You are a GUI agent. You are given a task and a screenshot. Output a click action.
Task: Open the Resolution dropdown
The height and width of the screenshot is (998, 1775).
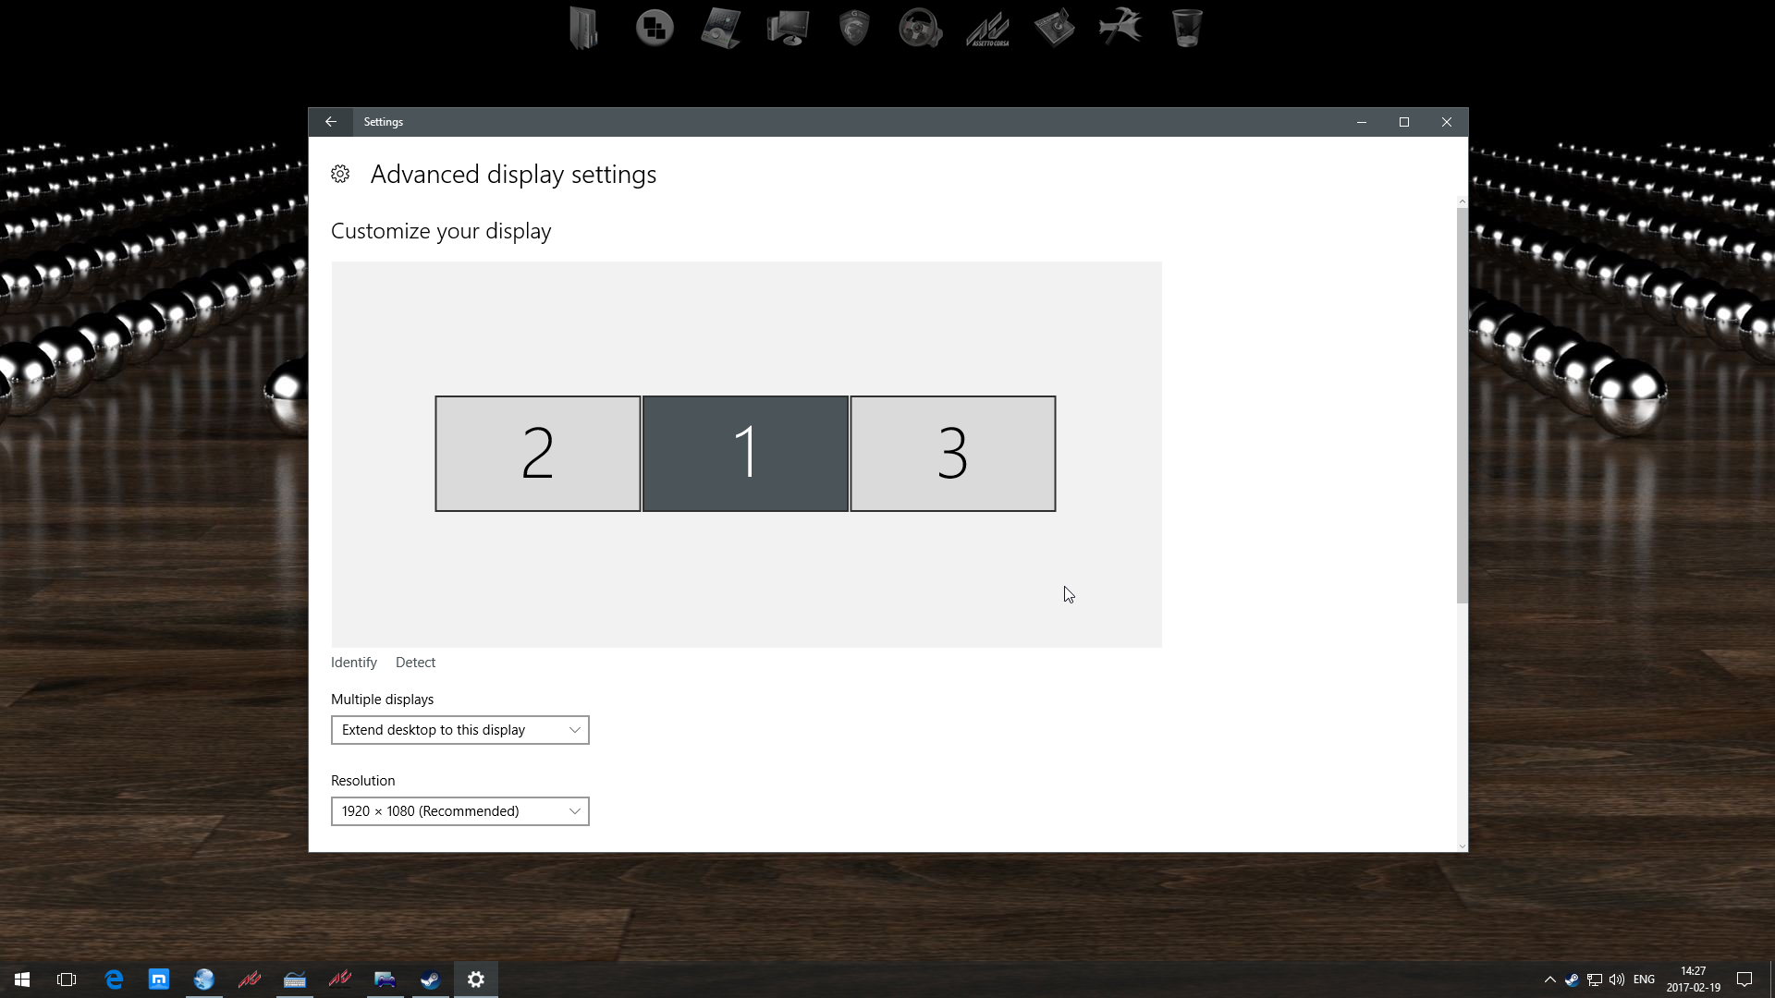click(x=459, y=811)
